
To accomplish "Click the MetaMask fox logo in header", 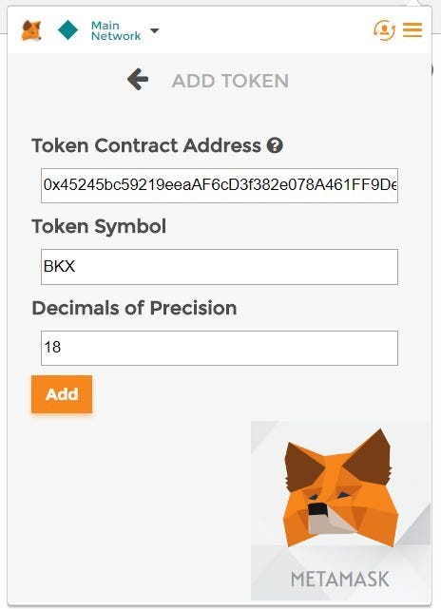I will (x=31, y=30).
